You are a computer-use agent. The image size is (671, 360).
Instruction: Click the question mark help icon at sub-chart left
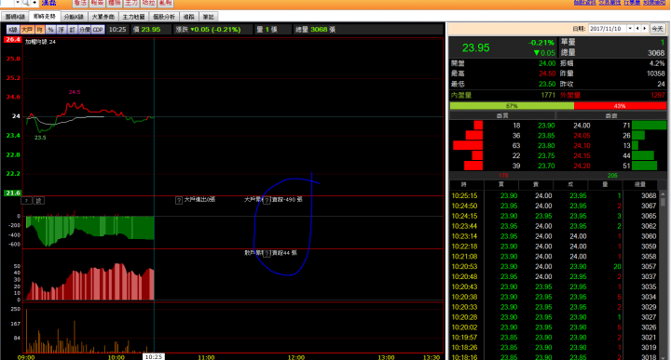click(26, 200)
